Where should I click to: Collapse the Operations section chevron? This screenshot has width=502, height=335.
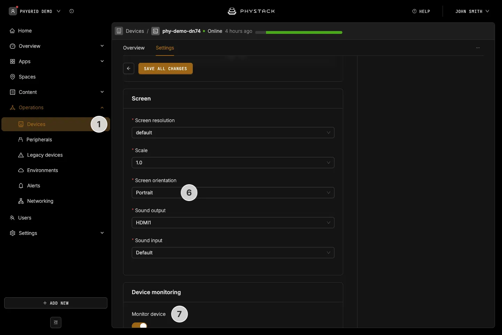click(x=102, y=107)
